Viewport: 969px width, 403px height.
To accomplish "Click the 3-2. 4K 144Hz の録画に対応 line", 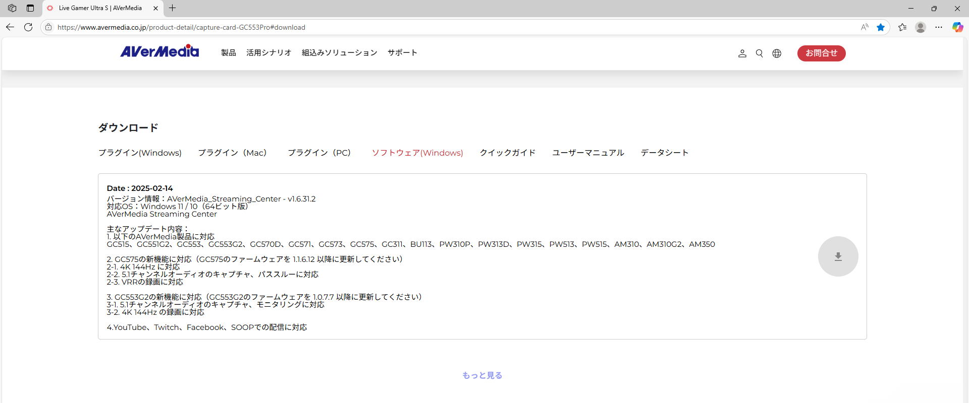I will pyautogui.click(x=155, y=312).
